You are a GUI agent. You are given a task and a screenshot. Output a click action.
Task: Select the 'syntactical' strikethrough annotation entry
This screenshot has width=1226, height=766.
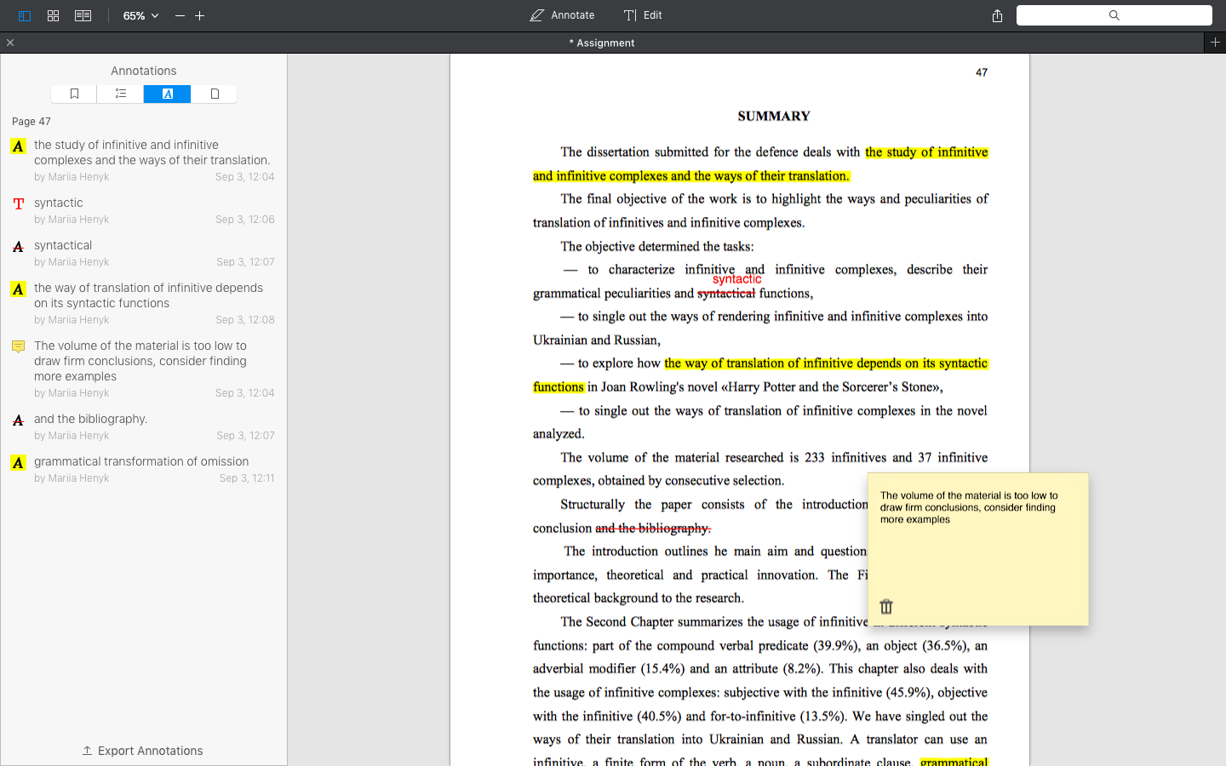(143, 253)
